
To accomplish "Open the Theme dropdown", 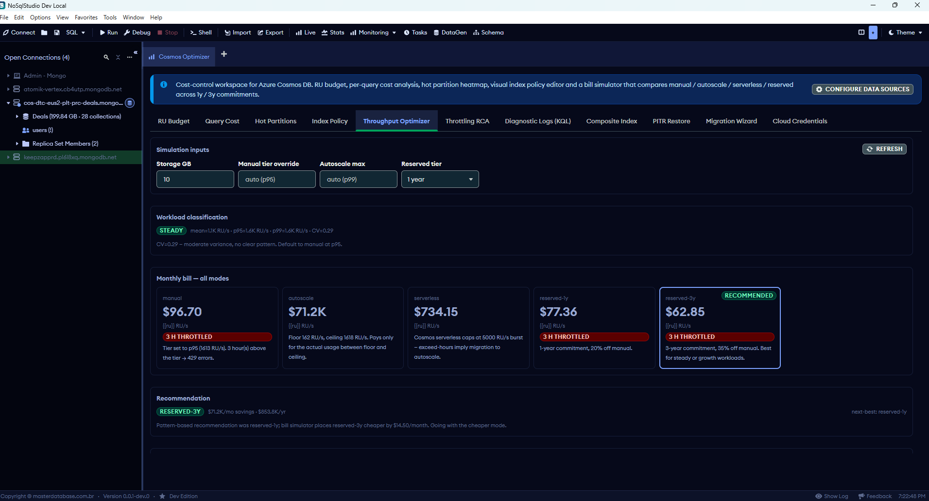I will 905,33.
